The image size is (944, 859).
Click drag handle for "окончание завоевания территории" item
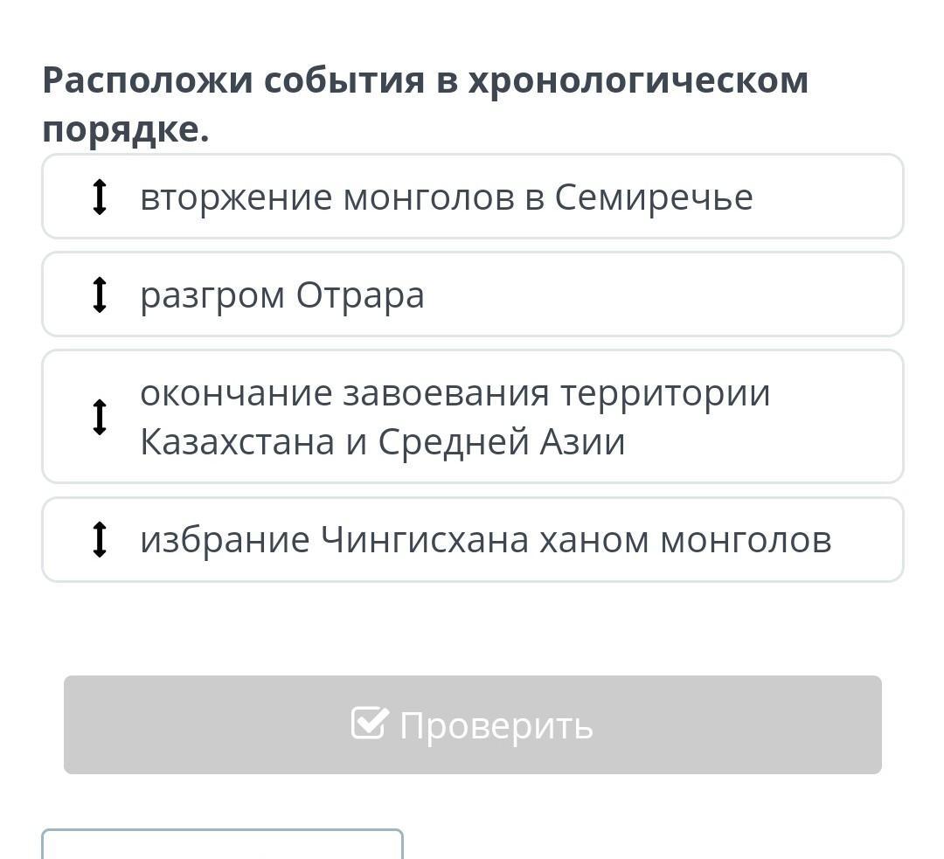pos(100,417)
